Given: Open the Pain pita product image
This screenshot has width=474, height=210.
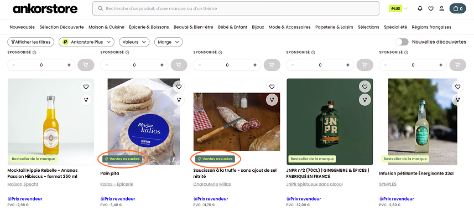Looking at the screenshot, I should tap(144, 122).
